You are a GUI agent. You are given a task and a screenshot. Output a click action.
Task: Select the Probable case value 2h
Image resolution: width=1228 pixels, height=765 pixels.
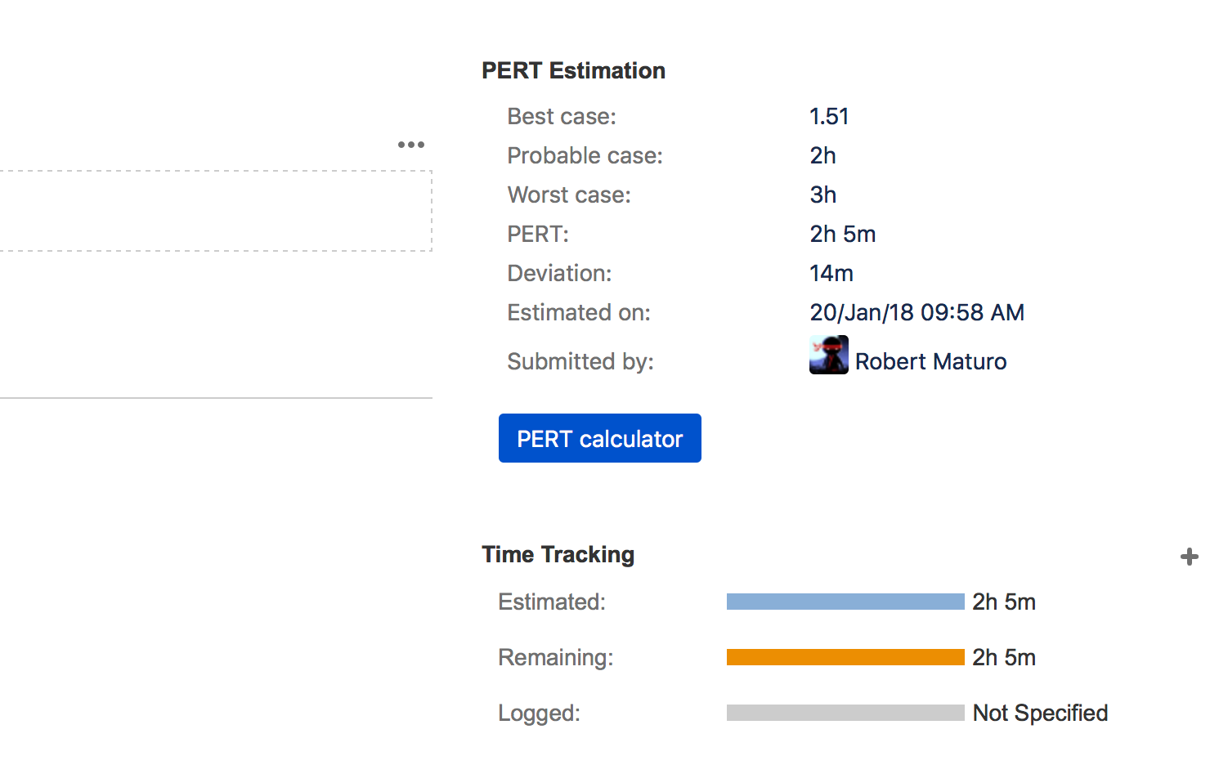(x=823, y=155)
